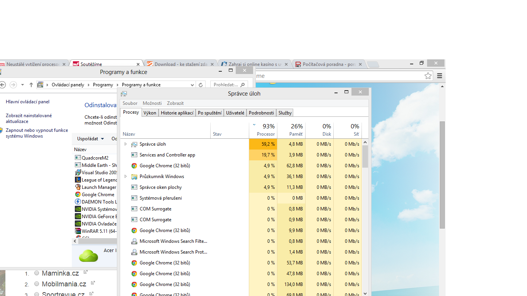Image resolution: width=527 pixels, height=296 pixels.
Task: Open the Hlavní ovládací panel link
Action: point(27,102)
